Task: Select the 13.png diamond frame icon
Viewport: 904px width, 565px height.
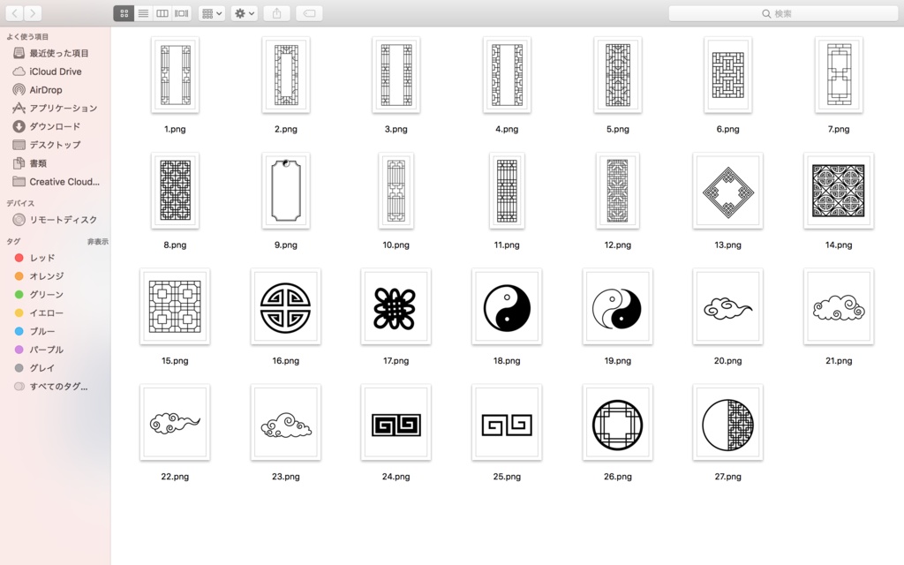Action: [x=727, y=191]
